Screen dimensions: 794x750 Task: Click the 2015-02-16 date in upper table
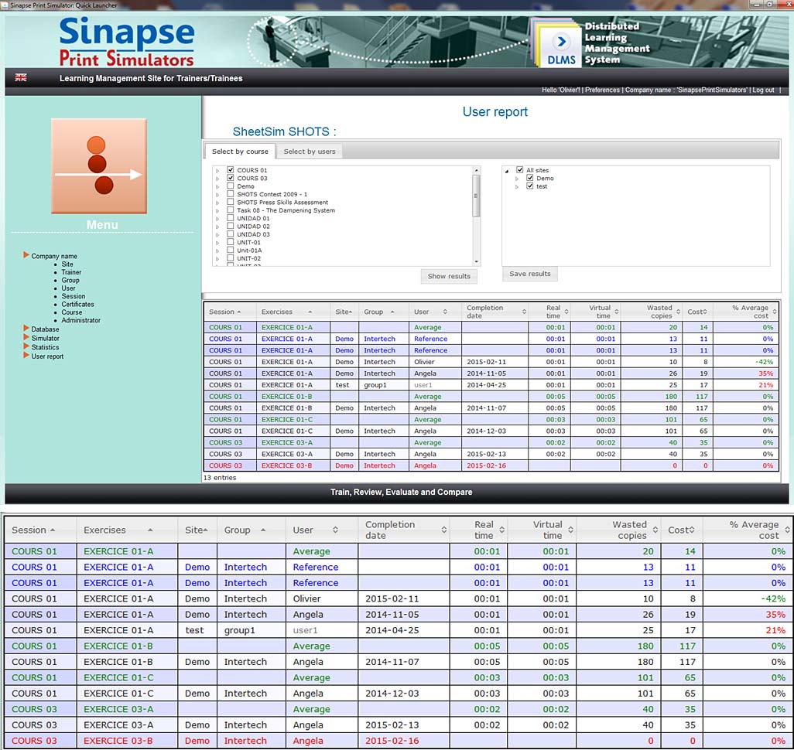(486, 465)
